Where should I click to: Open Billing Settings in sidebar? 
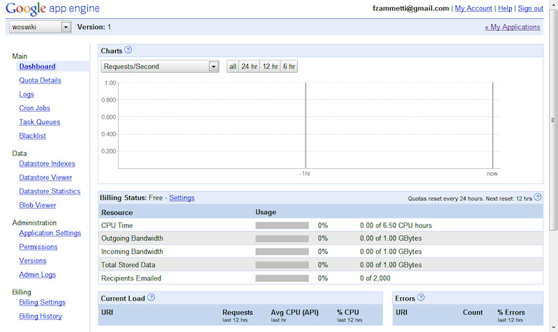43,303
